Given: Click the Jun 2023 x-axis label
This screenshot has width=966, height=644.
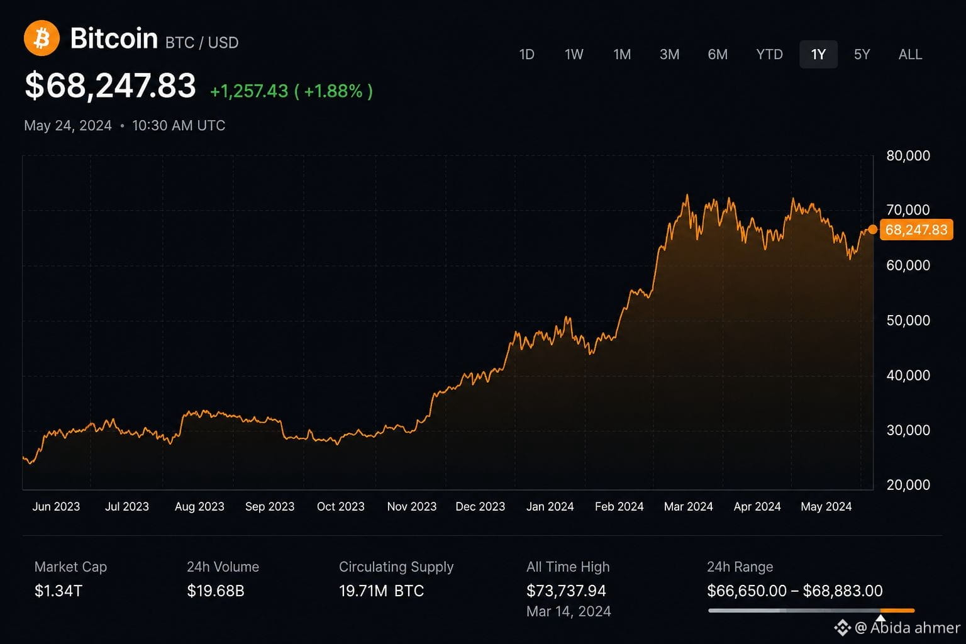Looking at the screenshot, I should [x=56, y=507].
